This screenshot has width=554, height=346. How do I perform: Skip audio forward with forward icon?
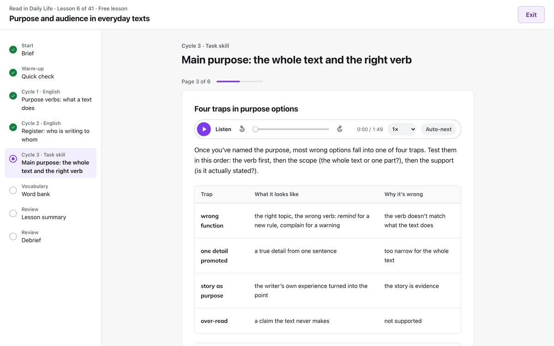point(340,129)
